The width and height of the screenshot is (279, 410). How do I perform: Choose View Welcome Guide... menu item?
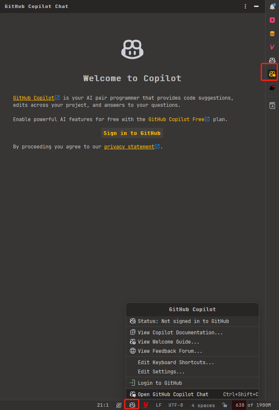[192, 342]
